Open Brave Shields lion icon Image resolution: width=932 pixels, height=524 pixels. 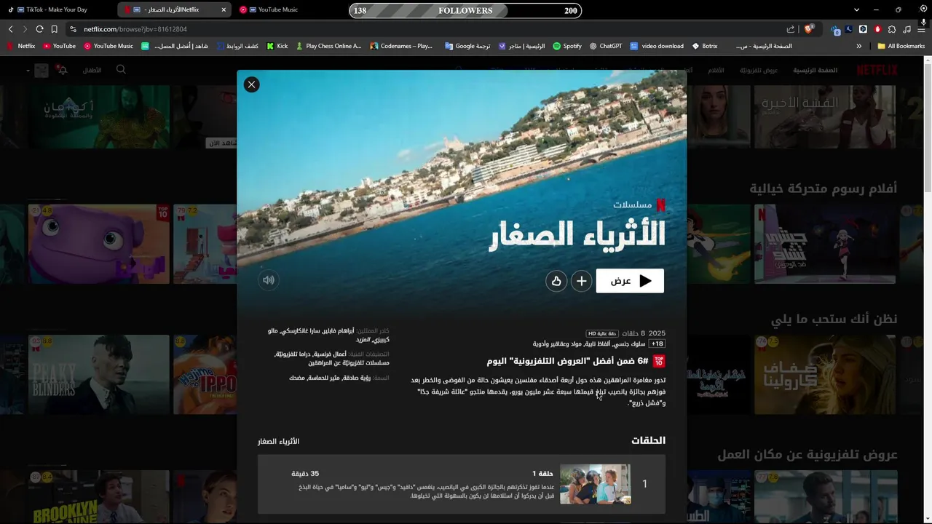[807, 29]
